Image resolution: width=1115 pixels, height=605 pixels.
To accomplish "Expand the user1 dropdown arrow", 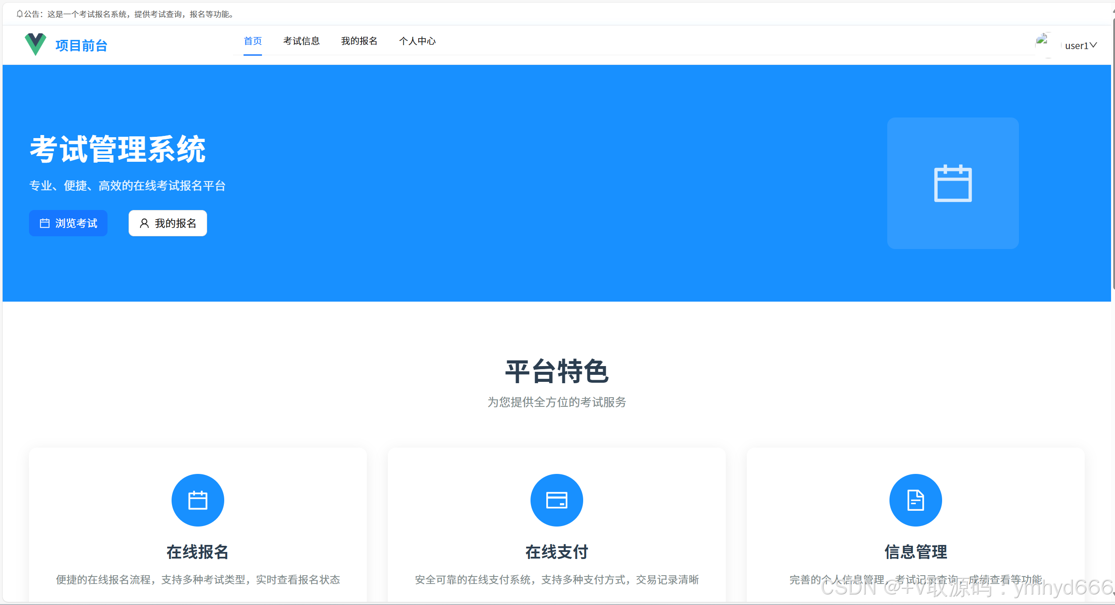I will tap(1093, 45).
